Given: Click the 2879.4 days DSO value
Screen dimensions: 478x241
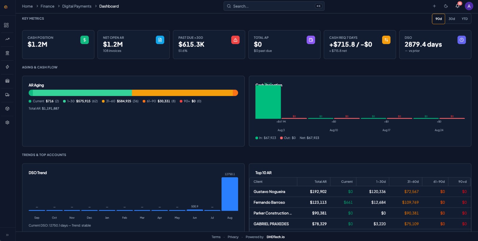Looking at the screenshot, I should 423,44.
